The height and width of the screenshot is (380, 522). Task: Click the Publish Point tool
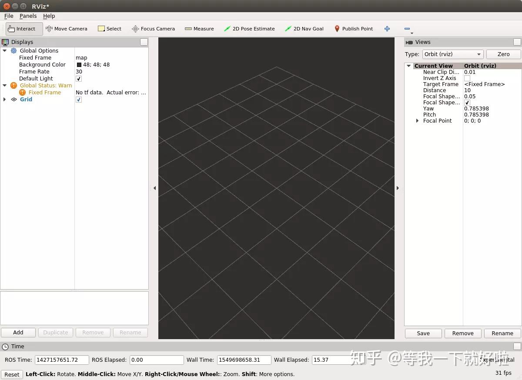[x=353, y=29]
